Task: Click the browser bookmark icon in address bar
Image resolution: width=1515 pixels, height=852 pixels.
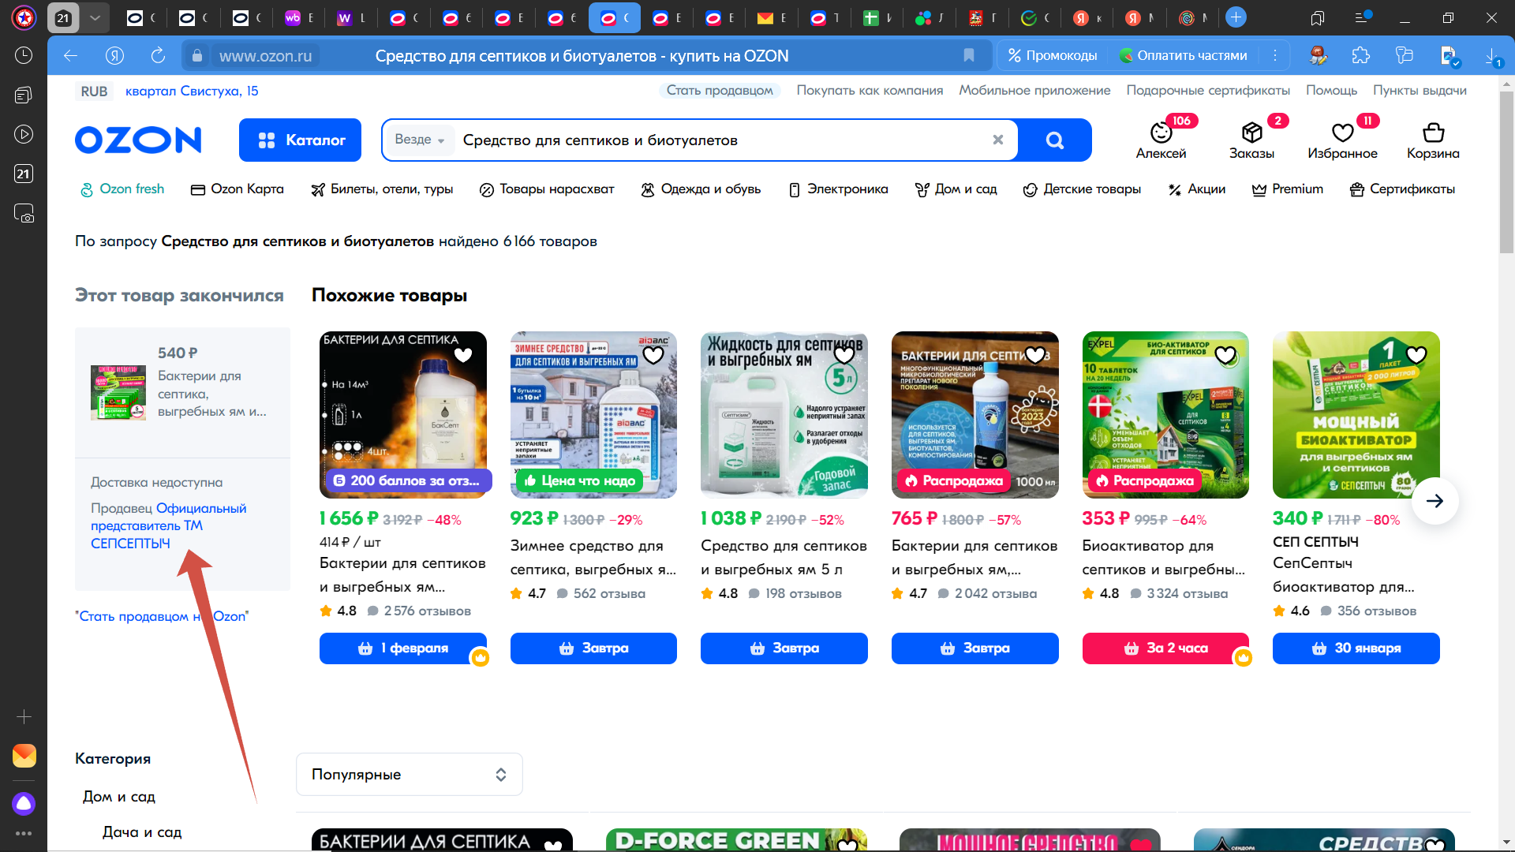Action: point(968,55)
